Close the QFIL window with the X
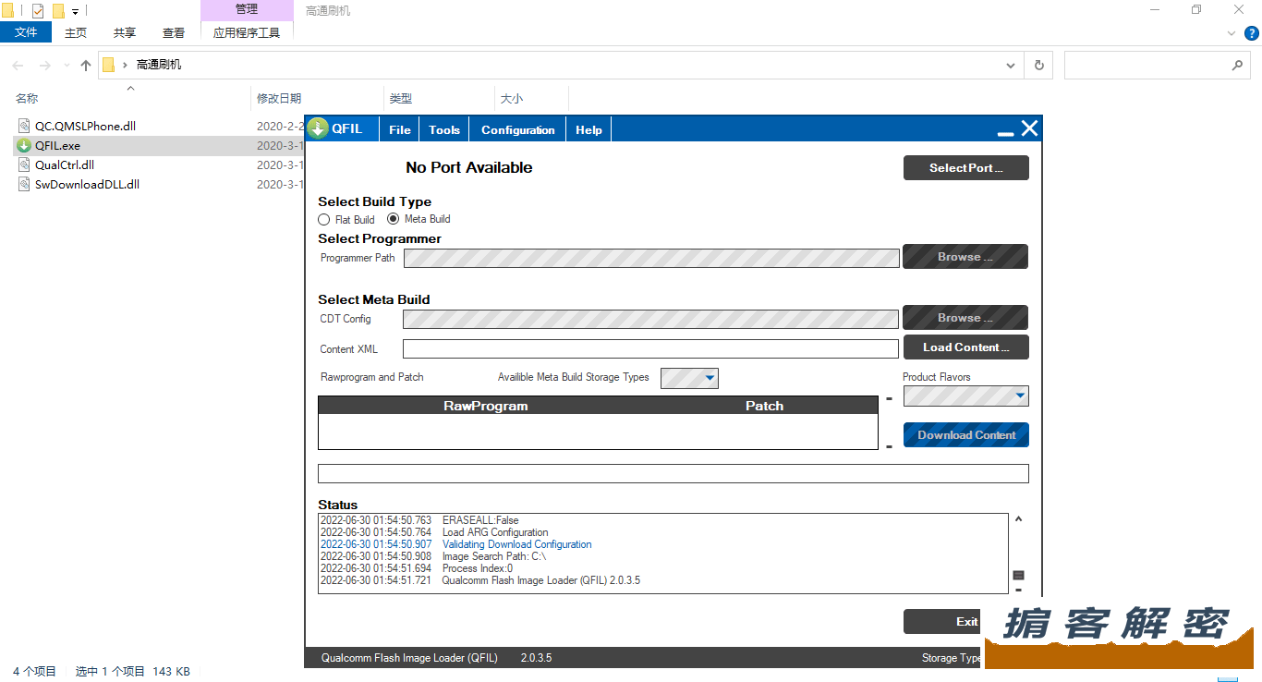The width and height of the screenshot is (1262, 682). 1029,128
